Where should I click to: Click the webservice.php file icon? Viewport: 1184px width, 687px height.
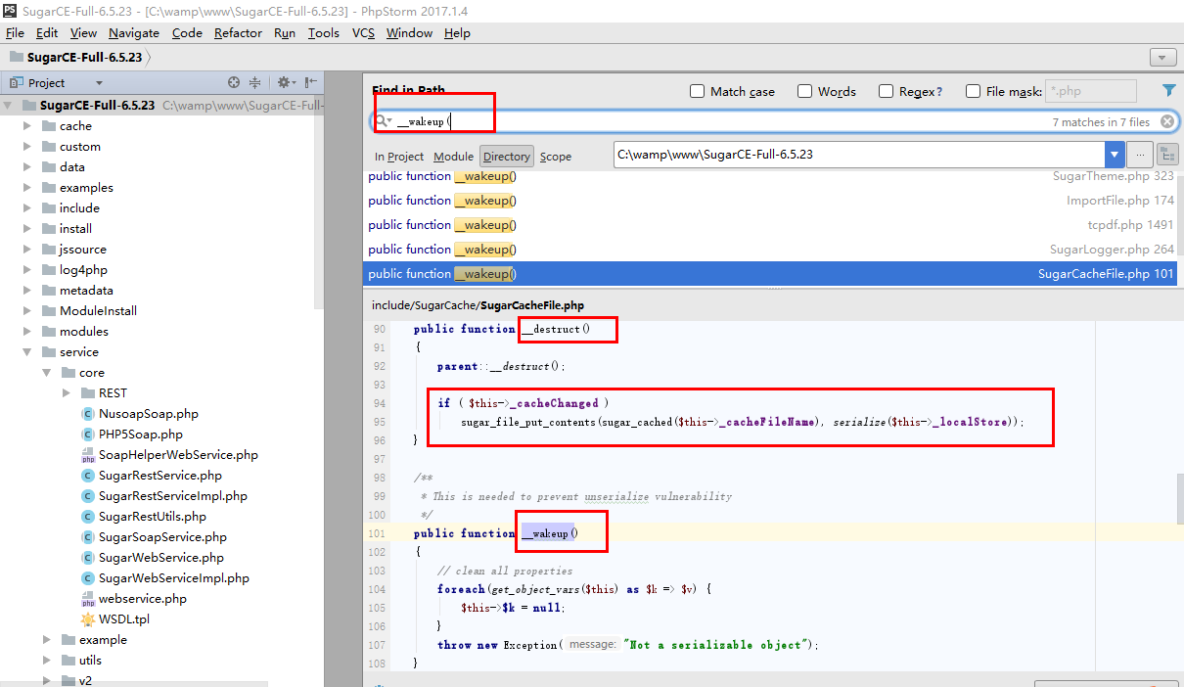tap(87, 599)
